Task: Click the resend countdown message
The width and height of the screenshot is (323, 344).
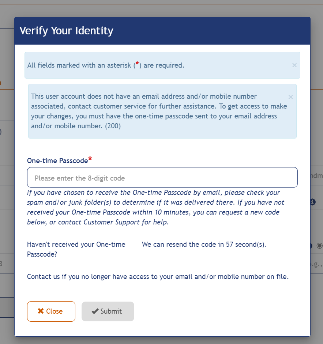Action: [204, 244]
